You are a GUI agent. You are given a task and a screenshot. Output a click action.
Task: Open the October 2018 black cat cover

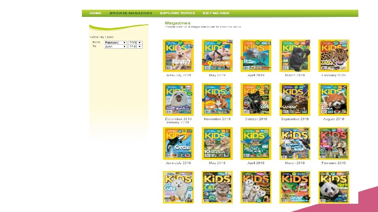coord(256,99)
